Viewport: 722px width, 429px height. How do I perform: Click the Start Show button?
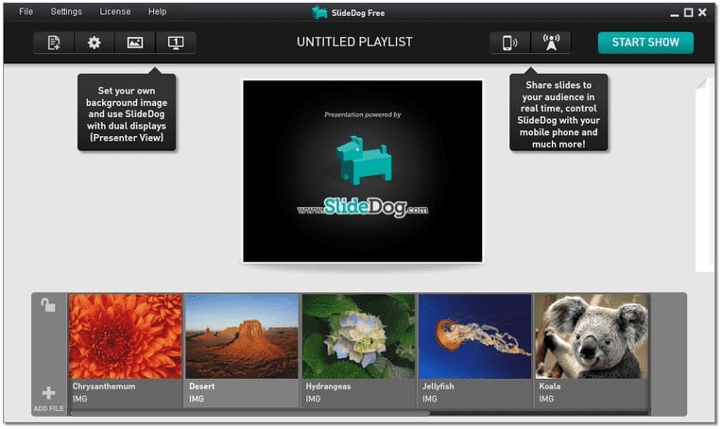click(x=645, y=43)
